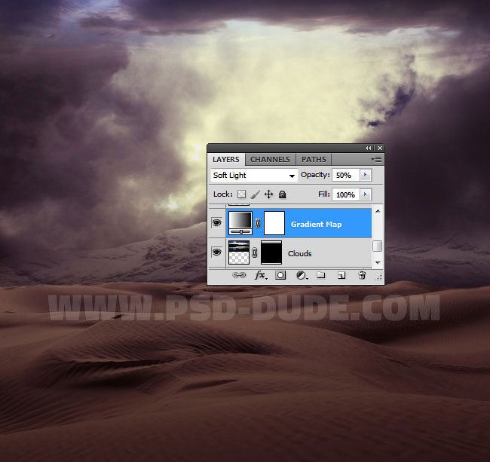Image resolution: width=490 pixels, height=462 pixels.
Task: Select the Clouds layer image thumbnail
Action: click(x=239, y=252)
